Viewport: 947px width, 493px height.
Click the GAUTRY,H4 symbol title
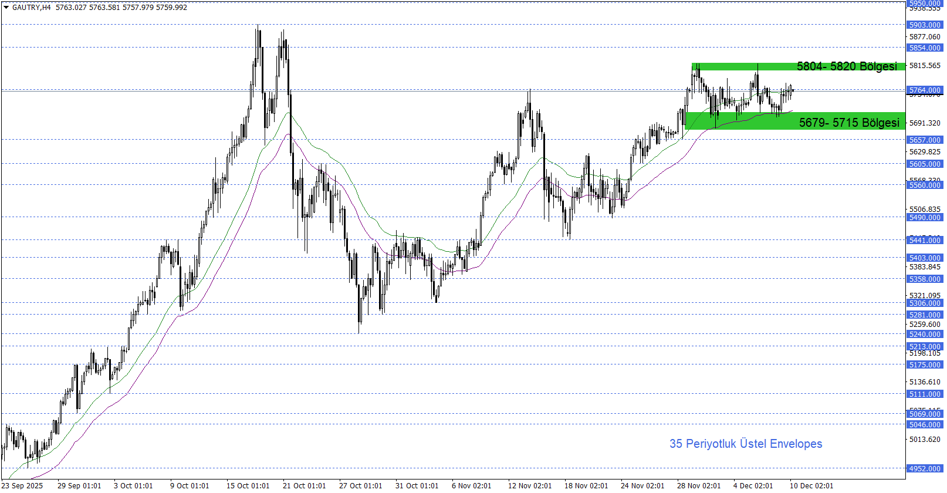32,8
